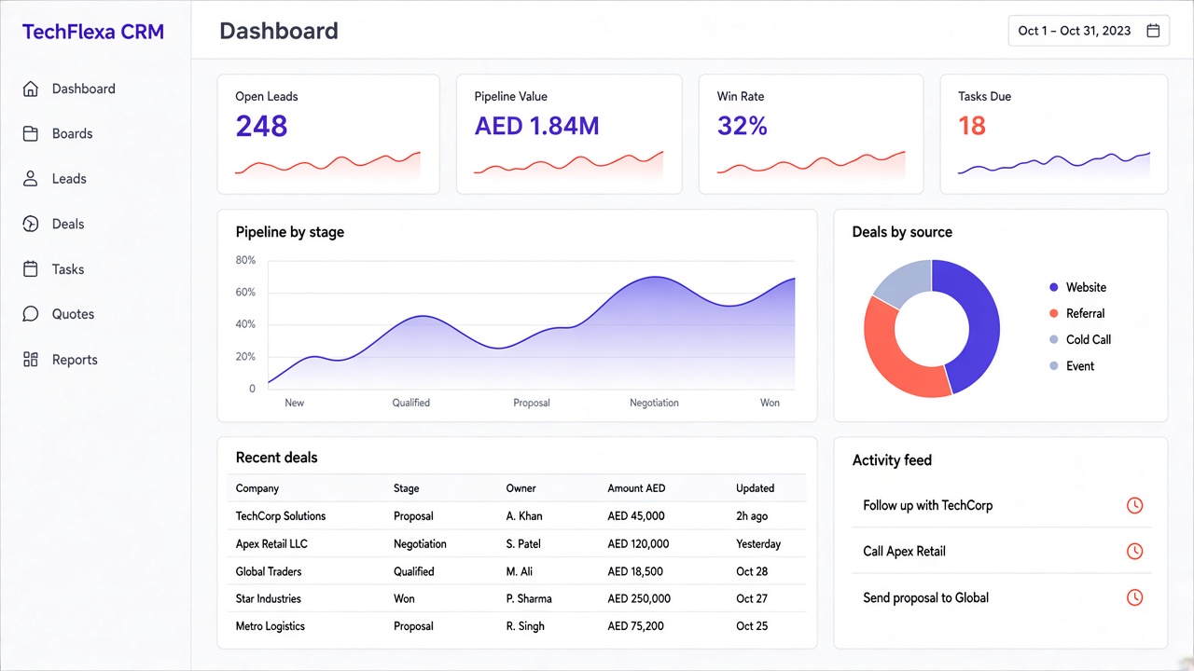Click the Referral legend color dot
The image size is (1194, 671).
1054,313
